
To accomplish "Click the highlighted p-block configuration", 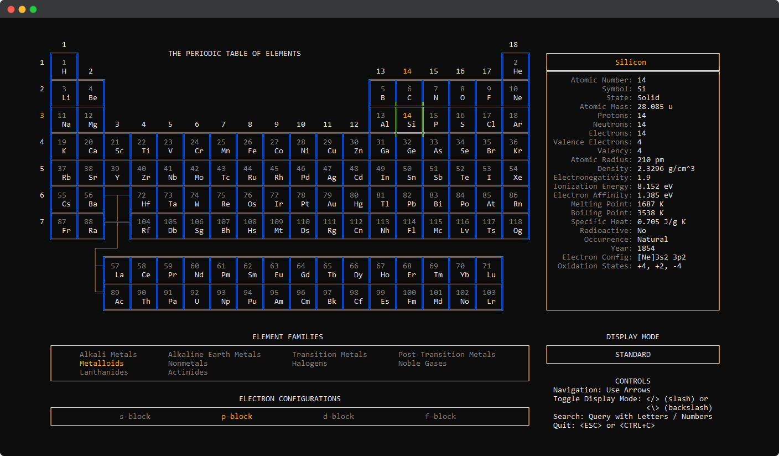I will (237, 417).
